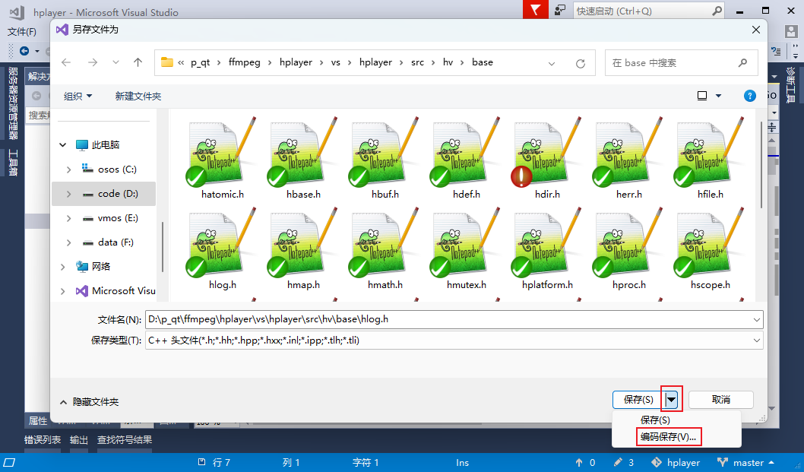Expand the address bar path history dropdown
The width and height of the screenshot is (804, 472).
click(552, 64)
